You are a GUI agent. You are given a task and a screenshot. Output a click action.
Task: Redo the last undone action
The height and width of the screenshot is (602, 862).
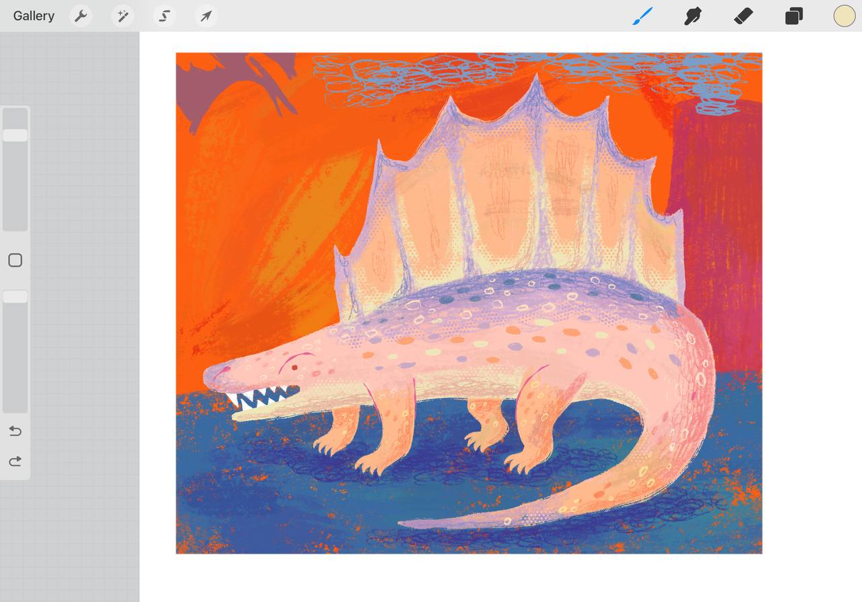click(15, 461)
